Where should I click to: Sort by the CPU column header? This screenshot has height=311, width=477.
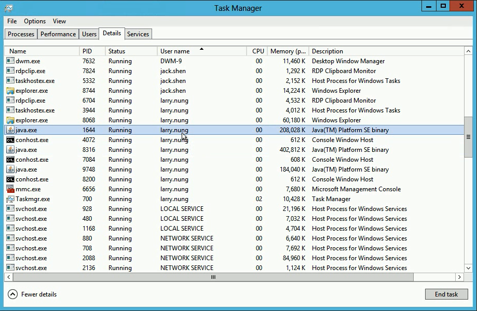pyautogui.click(x=257, y=51)
